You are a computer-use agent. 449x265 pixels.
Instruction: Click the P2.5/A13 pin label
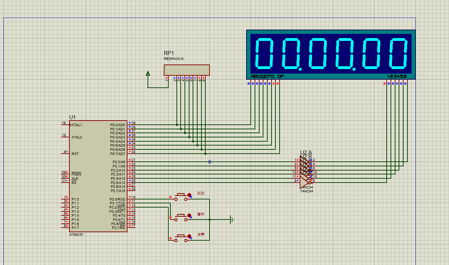[x=118, y=183]
